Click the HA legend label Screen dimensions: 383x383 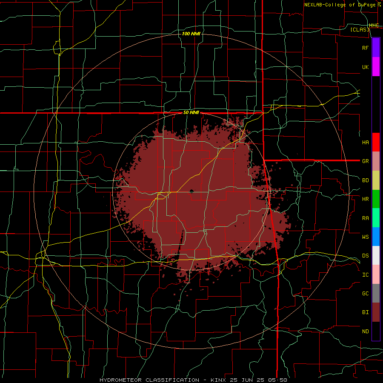click(365, 142)
